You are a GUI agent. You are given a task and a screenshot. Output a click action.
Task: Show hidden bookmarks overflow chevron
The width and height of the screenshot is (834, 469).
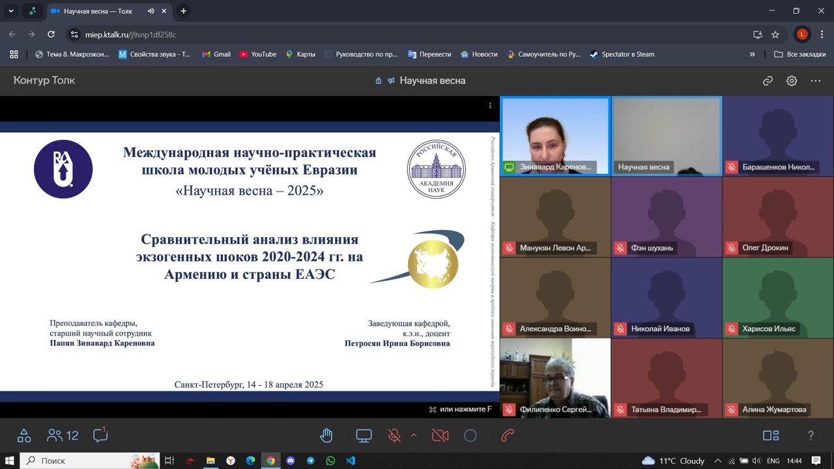click(x=753, y=54)
